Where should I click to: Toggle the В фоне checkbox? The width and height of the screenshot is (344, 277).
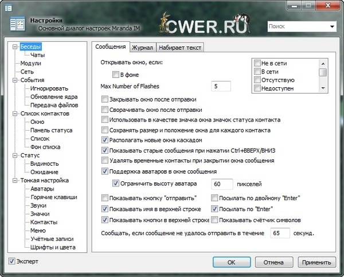click(116, 75)
